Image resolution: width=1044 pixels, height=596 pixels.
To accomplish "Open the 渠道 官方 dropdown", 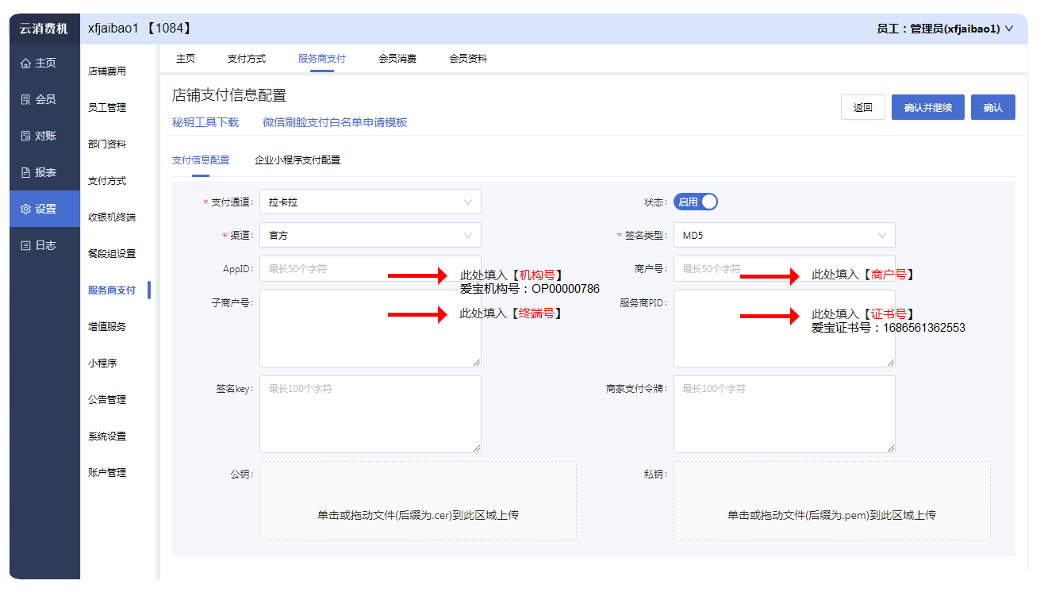I will (370, 236).
